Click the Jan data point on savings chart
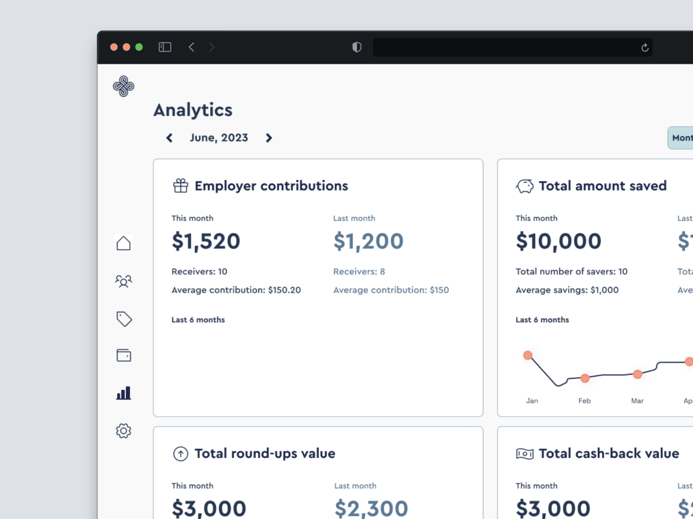Image resolution: width=693 pixels, height=519 pixels. 528,356
